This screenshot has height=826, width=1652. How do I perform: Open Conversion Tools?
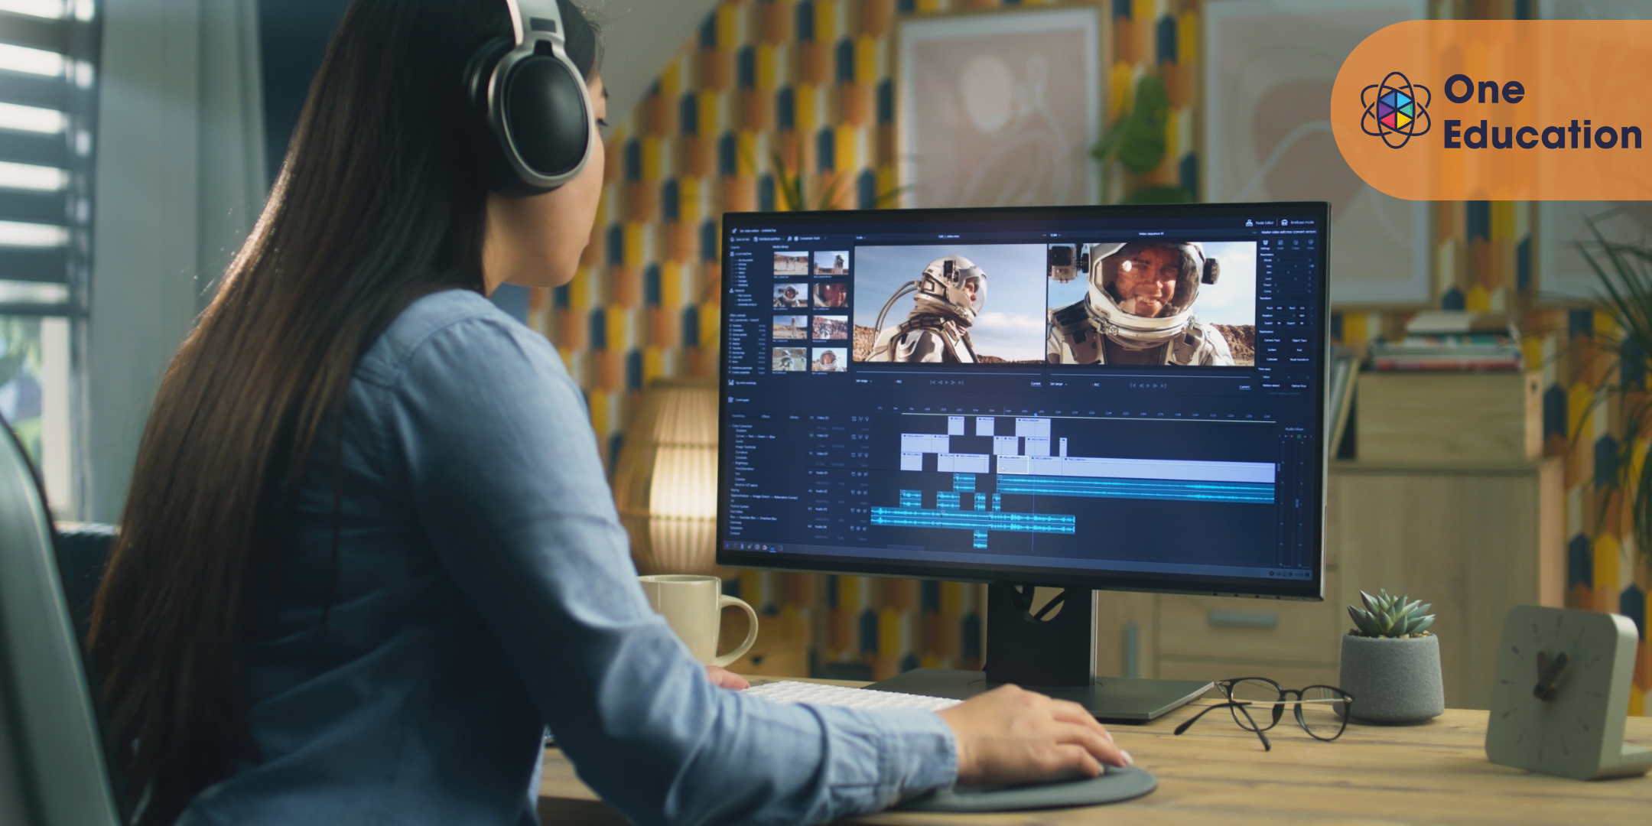tap(808, 239)
